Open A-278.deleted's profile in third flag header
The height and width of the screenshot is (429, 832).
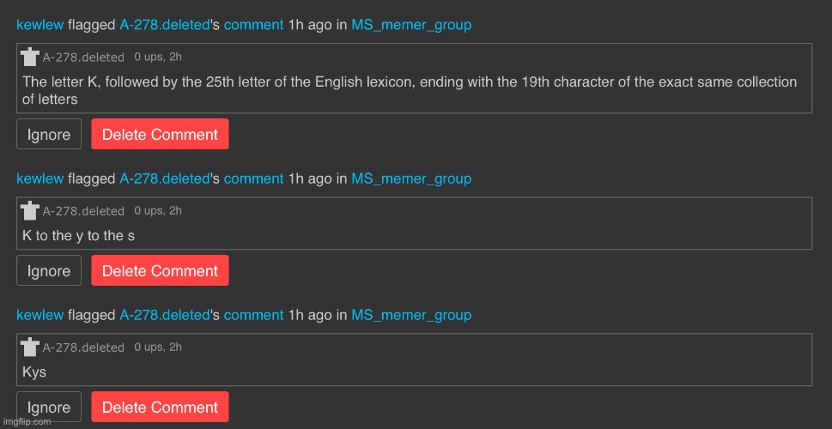165,315
